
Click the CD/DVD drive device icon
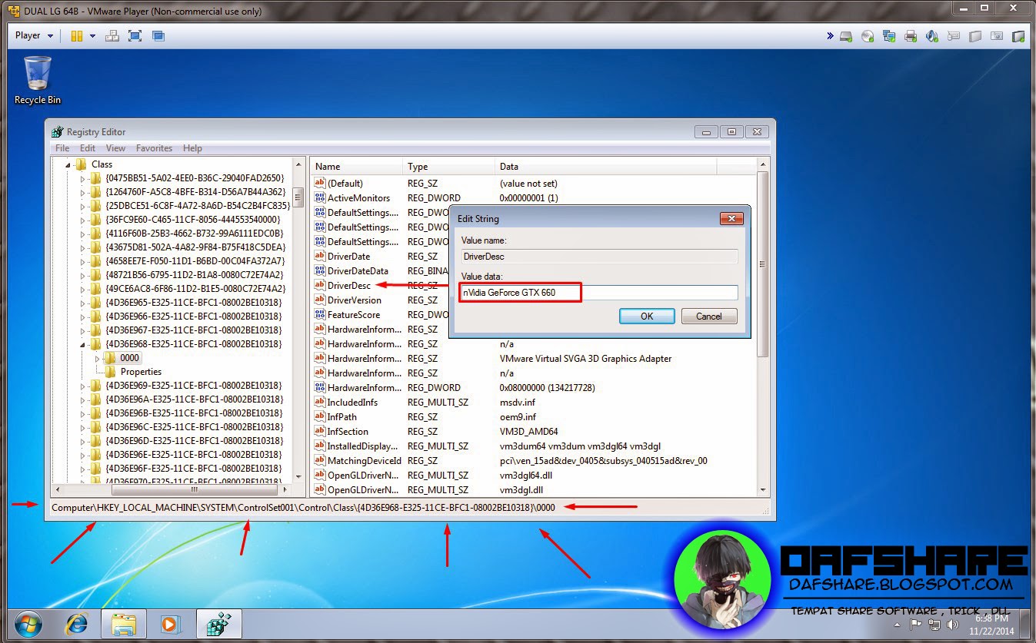[868, 36]
